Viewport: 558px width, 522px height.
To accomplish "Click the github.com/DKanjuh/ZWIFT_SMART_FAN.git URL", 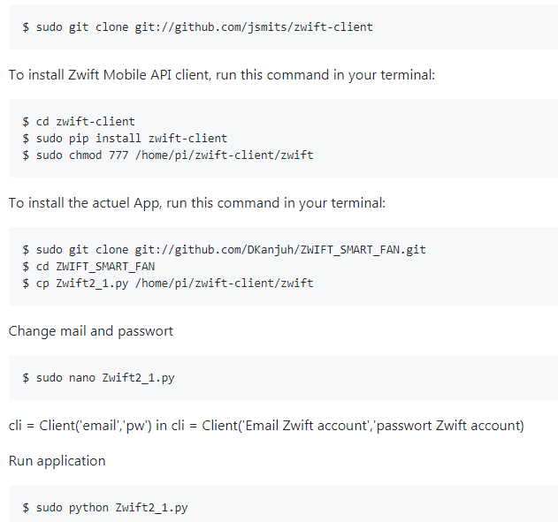I will [x=280, y=250].
